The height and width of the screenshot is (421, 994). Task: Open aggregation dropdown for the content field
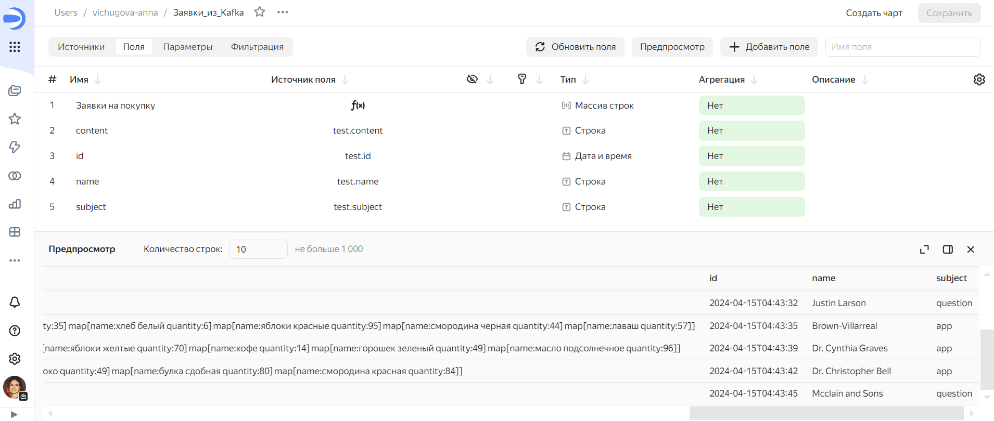(751, 130)
